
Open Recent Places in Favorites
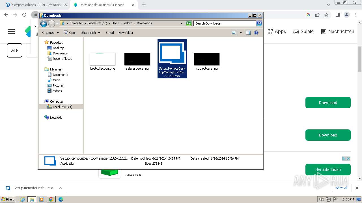(x=62, y=59)
